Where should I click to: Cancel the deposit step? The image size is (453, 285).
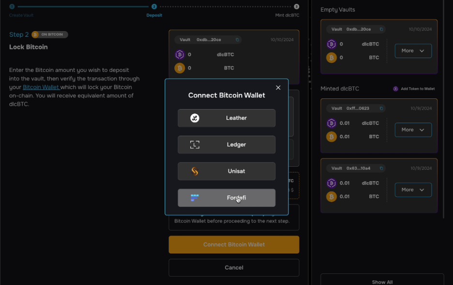234,268
